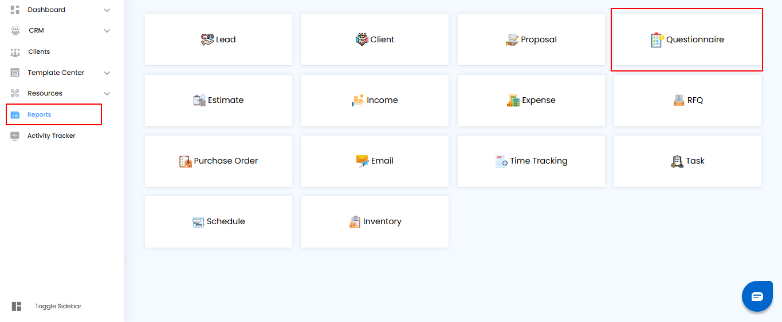Expand the Template Center chevron

click(107, 73)
